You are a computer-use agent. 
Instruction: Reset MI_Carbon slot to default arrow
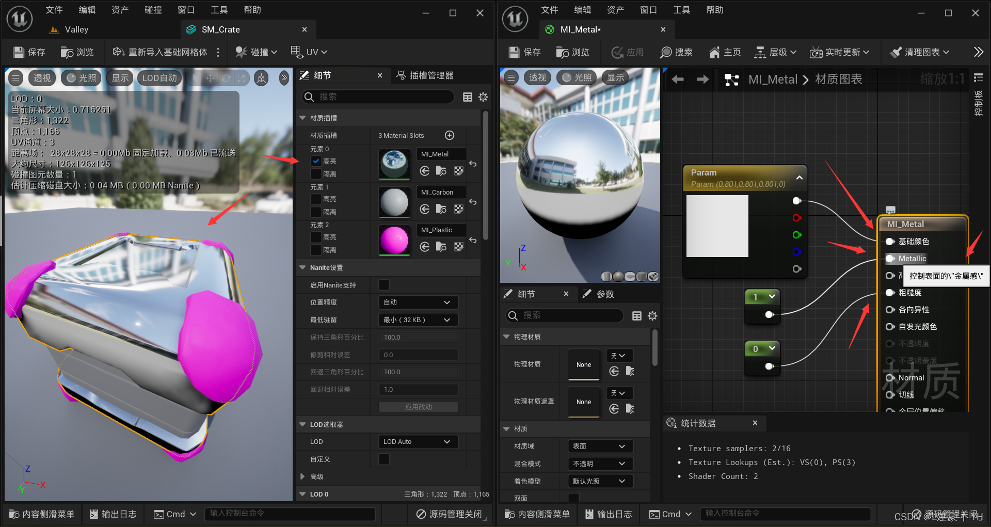pos(473,202)
